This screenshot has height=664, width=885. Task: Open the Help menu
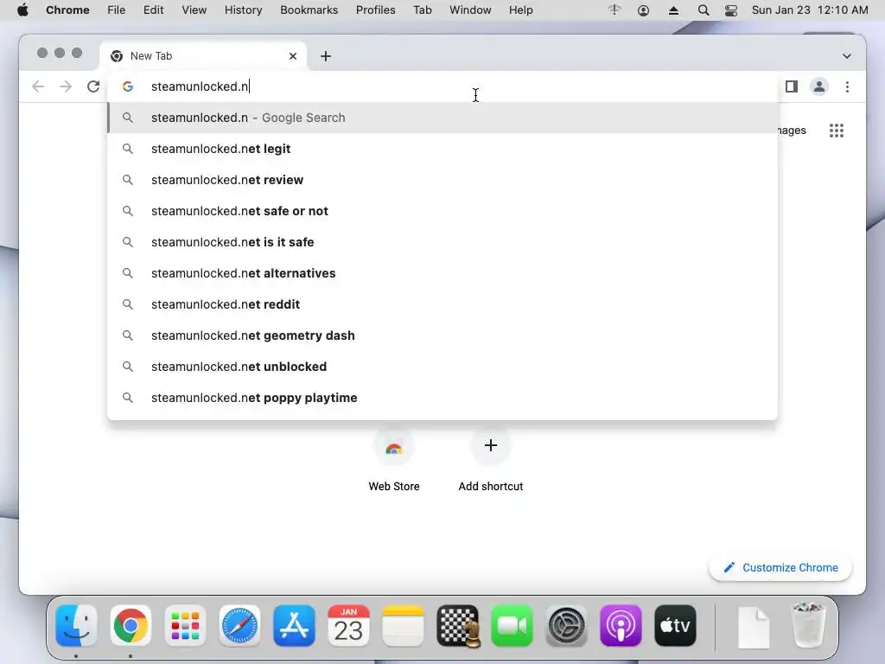point(520,10)
